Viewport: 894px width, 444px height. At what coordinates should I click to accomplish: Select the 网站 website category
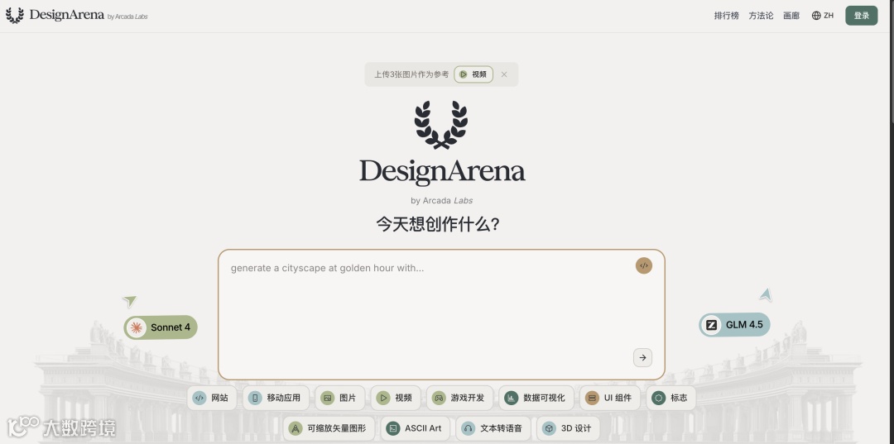click(x=212, y=398)
